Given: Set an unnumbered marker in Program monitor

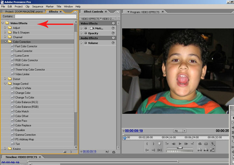Looking at the screenshot, I should [159, 144].
